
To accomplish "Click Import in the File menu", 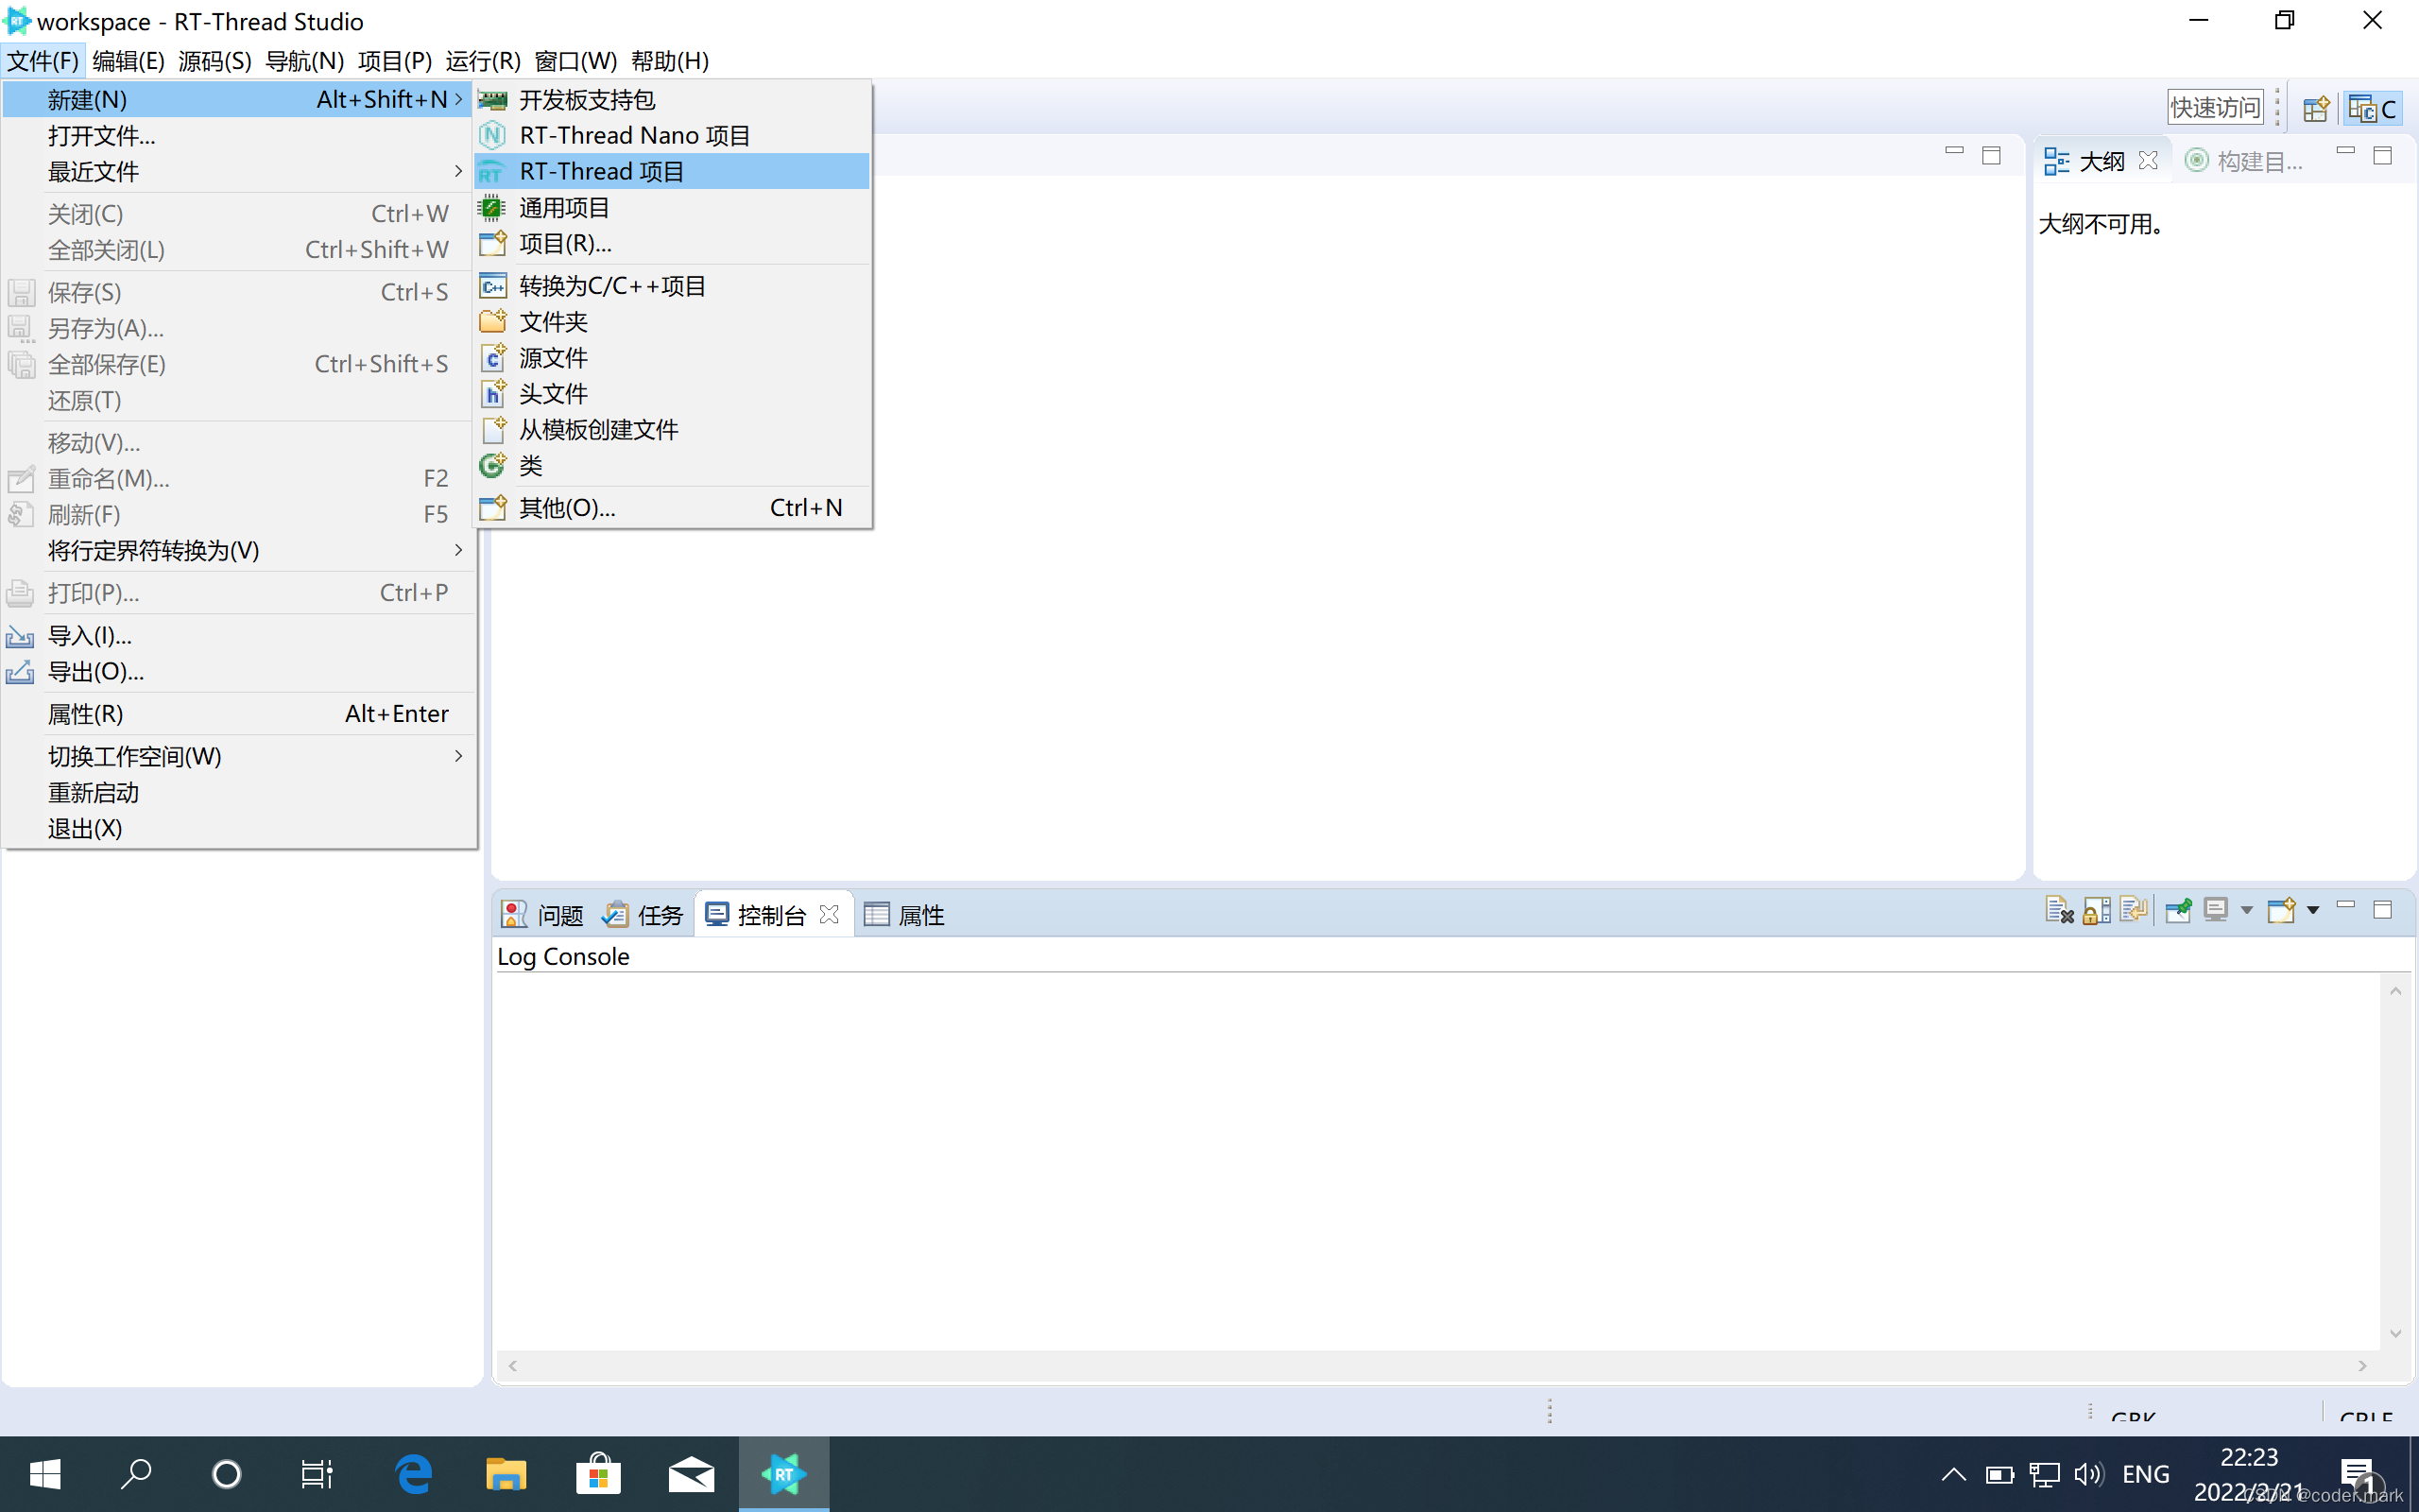I will (90, 636).
